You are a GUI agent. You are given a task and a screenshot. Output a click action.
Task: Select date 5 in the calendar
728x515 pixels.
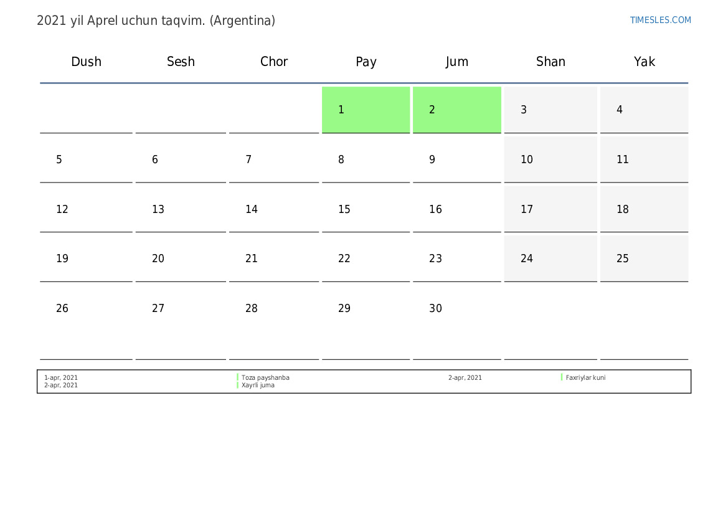tap(86, 159)
